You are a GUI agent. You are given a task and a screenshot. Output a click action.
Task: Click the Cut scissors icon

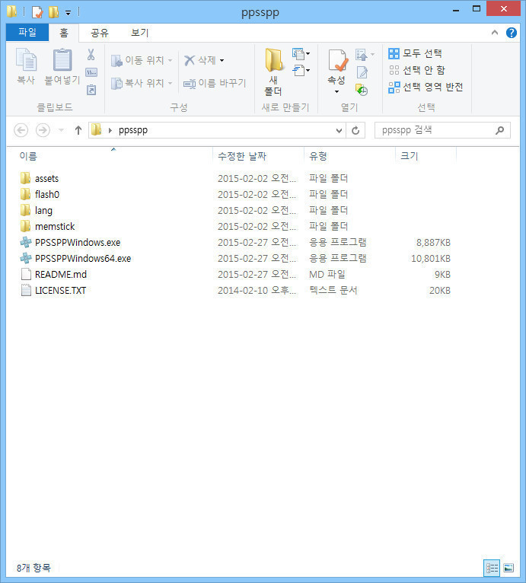tap(91, 55)
